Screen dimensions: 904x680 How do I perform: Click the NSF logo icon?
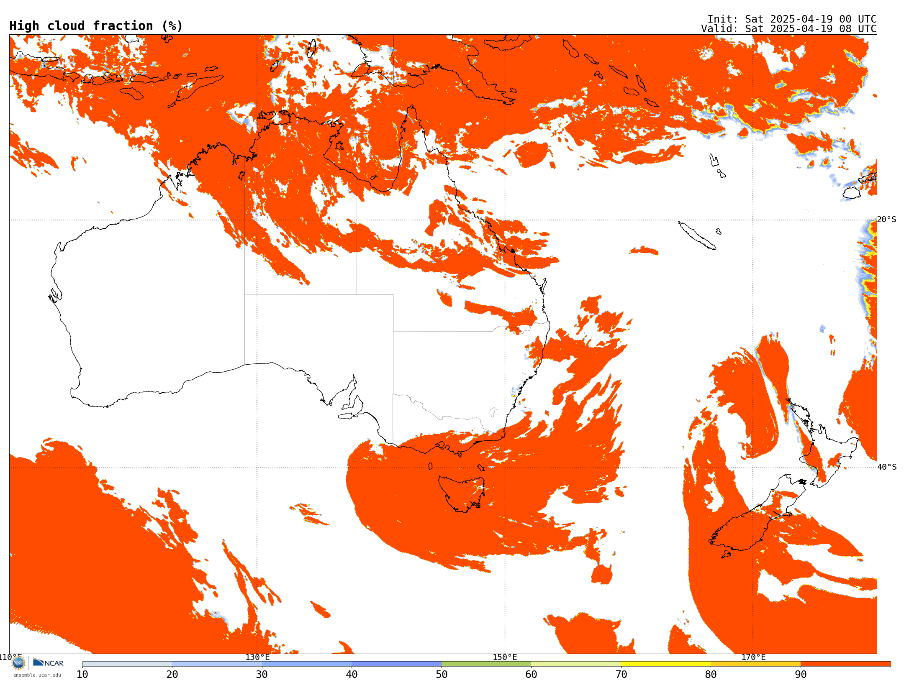(18, 663)
